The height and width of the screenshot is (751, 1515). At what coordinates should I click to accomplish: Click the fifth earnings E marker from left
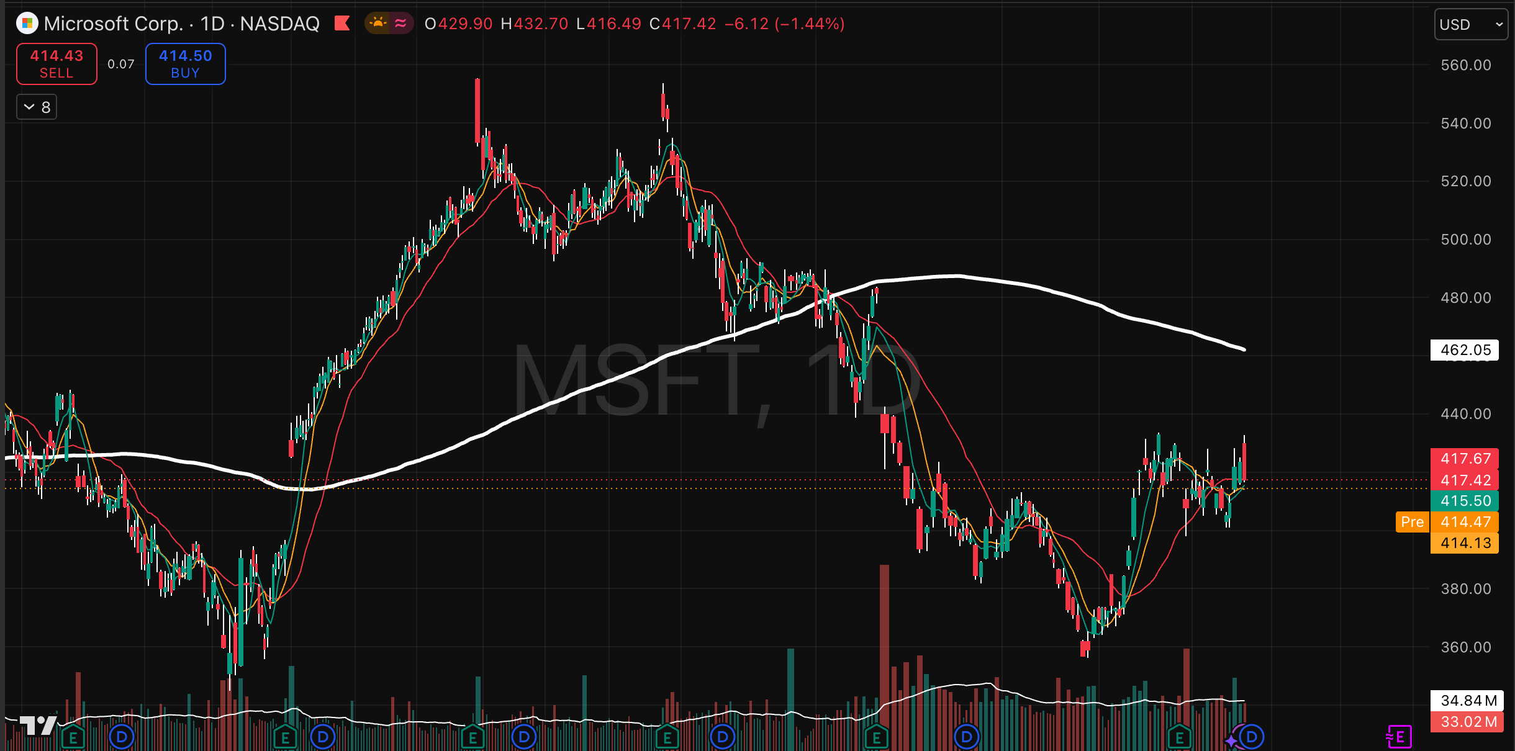click(x=877, y=737)
